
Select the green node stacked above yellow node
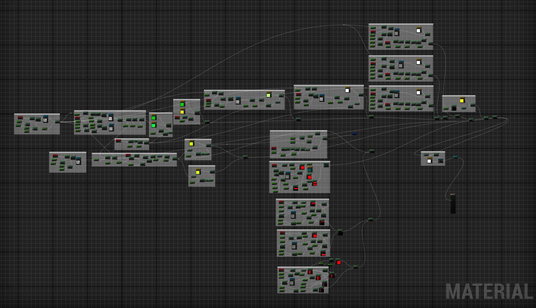tap(182, 104)
